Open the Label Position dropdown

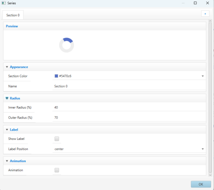tap(129, 149)
